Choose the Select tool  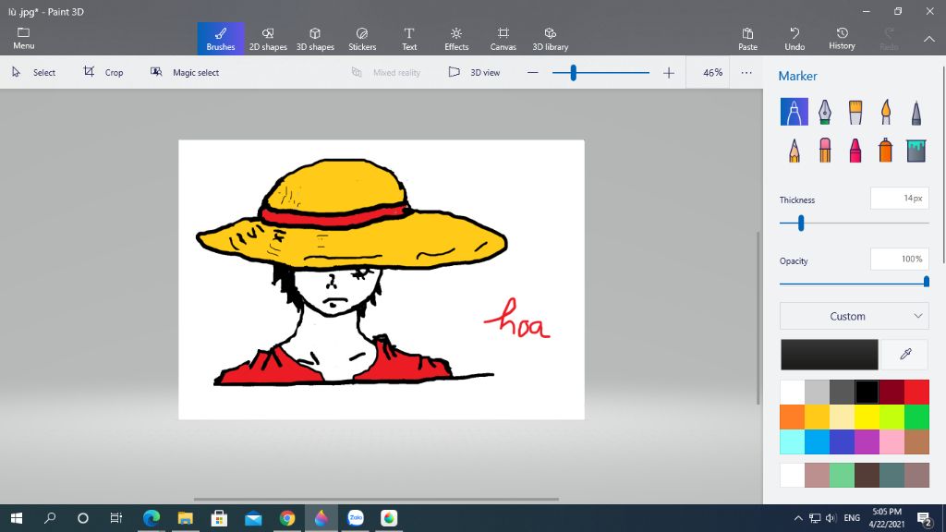coord(34,72)
